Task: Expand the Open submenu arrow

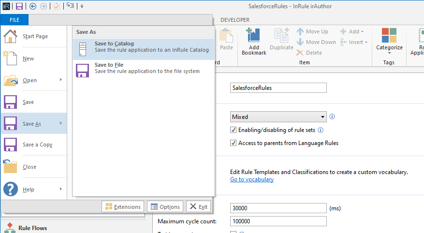Action: pyautogui.click(x=61, y=79)
